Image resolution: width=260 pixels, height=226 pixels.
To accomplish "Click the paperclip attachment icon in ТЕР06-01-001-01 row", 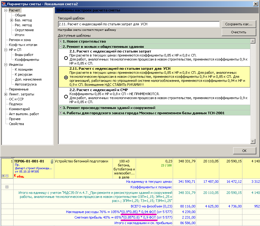I will click(x=52, y=161).
